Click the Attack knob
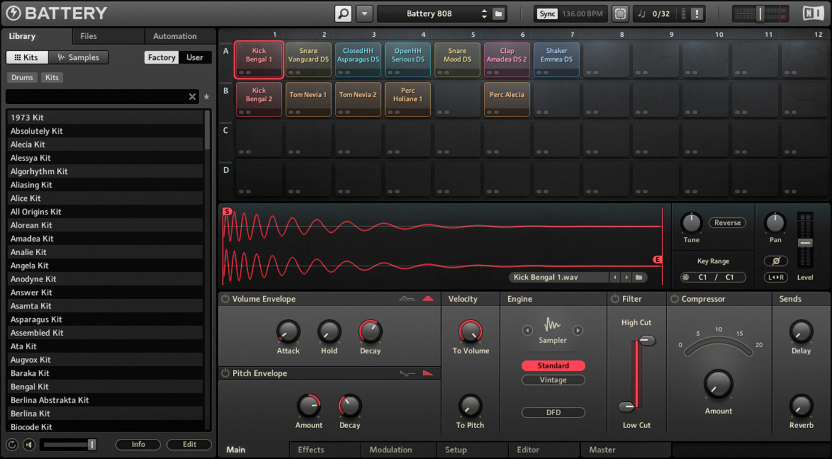Viewport: 832px width, 459px height. tap(288, 332)
